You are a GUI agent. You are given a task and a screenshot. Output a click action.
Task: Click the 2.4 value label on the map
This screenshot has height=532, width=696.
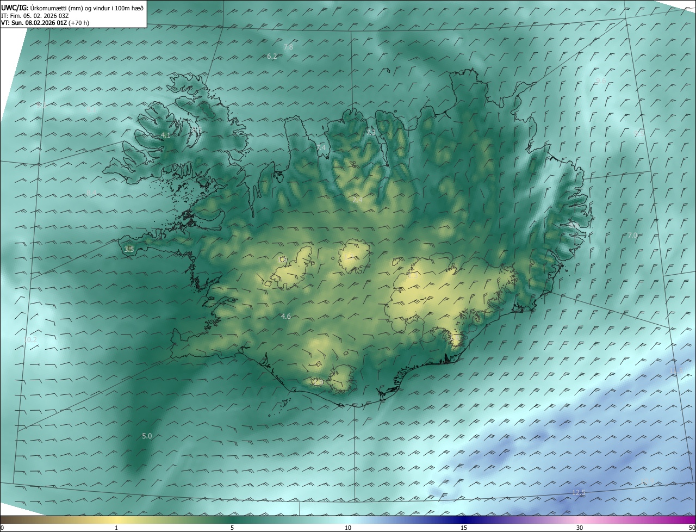(x=357, y=200)
